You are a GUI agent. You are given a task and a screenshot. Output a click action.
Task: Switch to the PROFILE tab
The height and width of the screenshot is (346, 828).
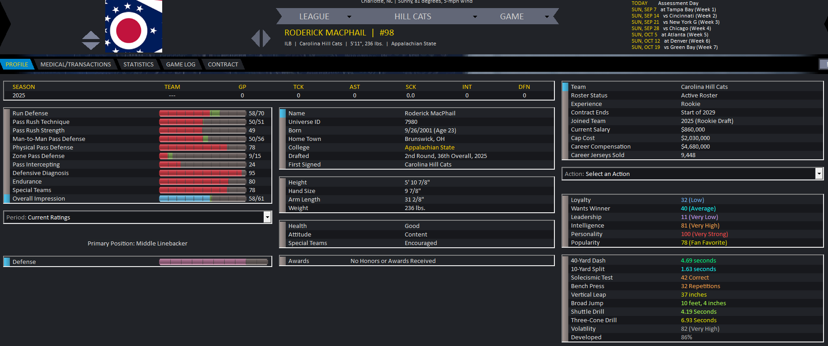[x=17, y=64]
